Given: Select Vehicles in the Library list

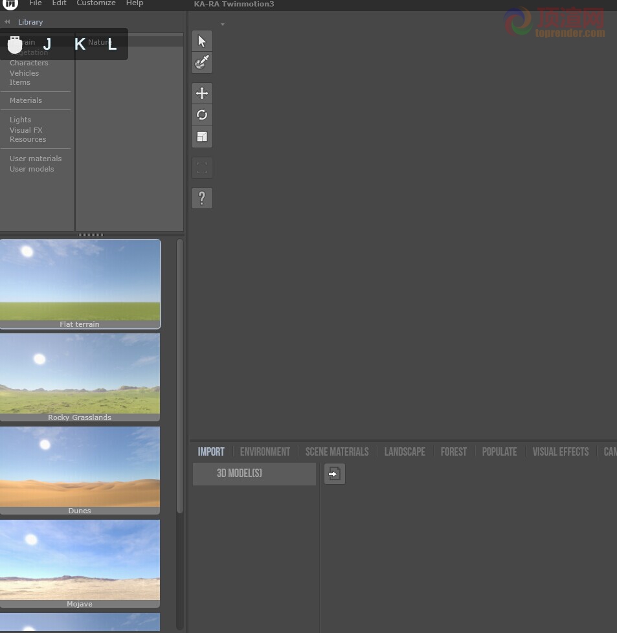Looking at the screenshot, I should [24, 73].
